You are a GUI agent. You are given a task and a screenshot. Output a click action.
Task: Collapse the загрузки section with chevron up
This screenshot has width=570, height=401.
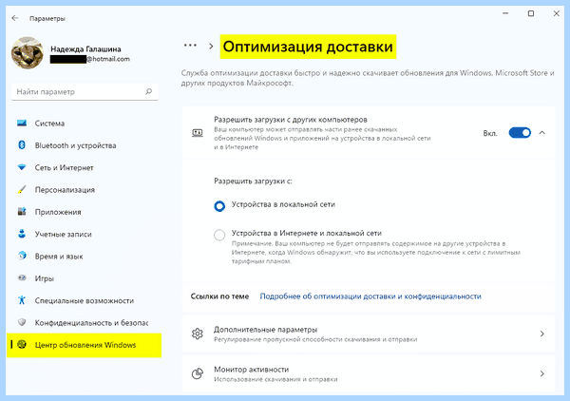[542, 133]
